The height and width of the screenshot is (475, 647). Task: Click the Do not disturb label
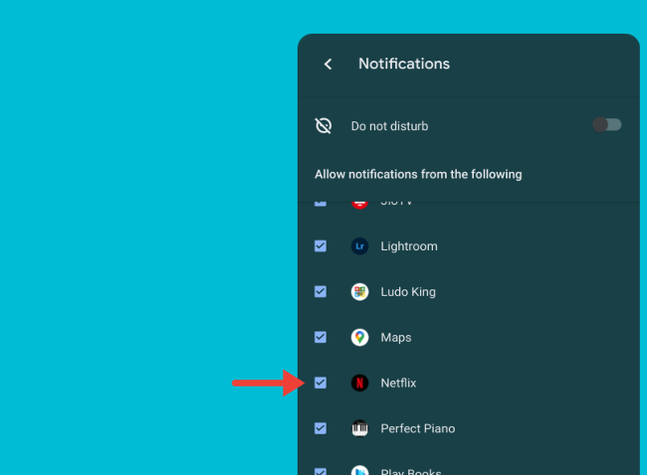[x=389, y=126]
